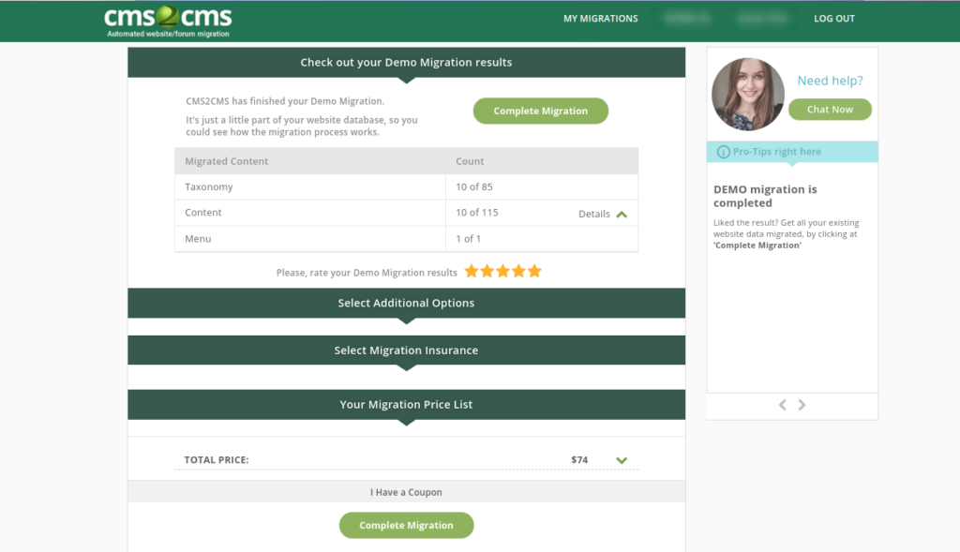Select the Content row label
Screen dimensions: 960x552
[203, 213]
